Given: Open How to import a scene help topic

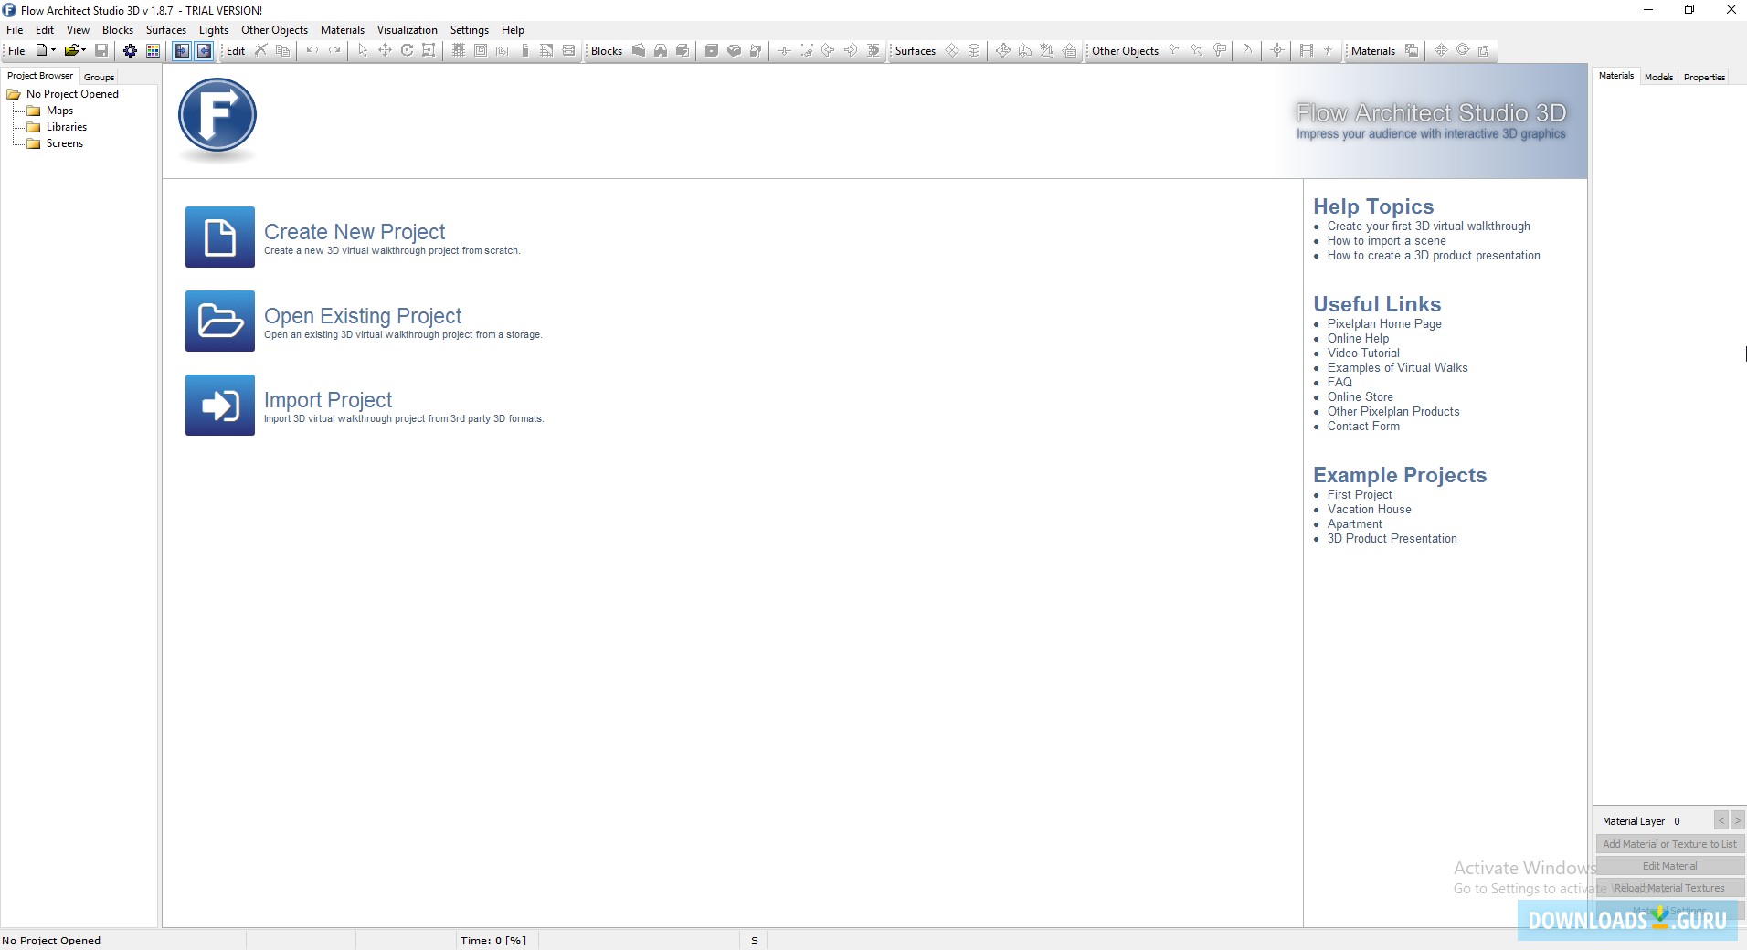Looking at the screenshot, I should (1386, 240).
